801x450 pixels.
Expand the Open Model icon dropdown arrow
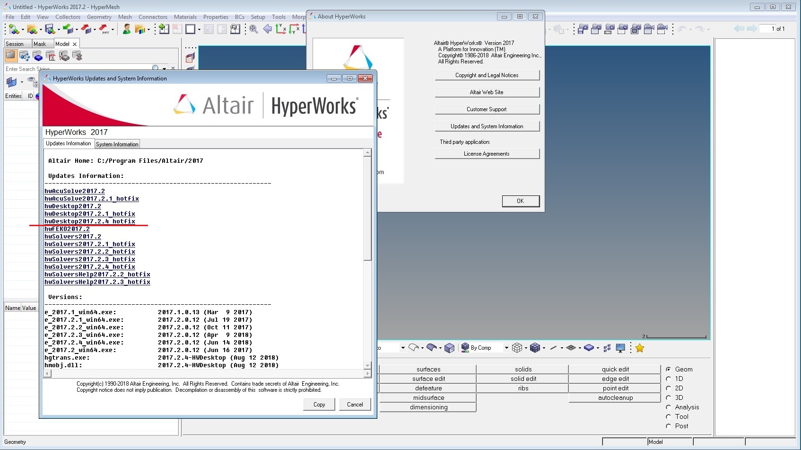[x=40, y=30]
